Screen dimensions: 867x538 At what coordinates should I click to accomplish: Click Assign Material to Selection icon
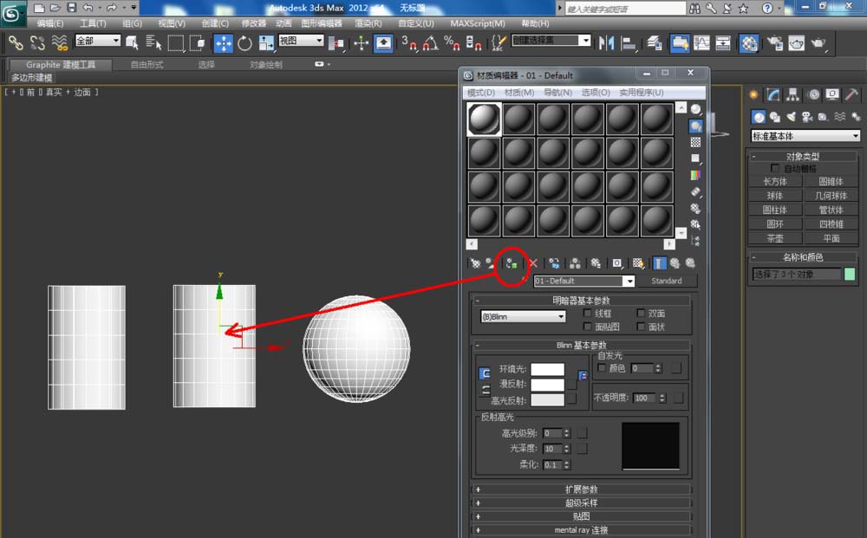pyautogui.click(x=512, y=263)
